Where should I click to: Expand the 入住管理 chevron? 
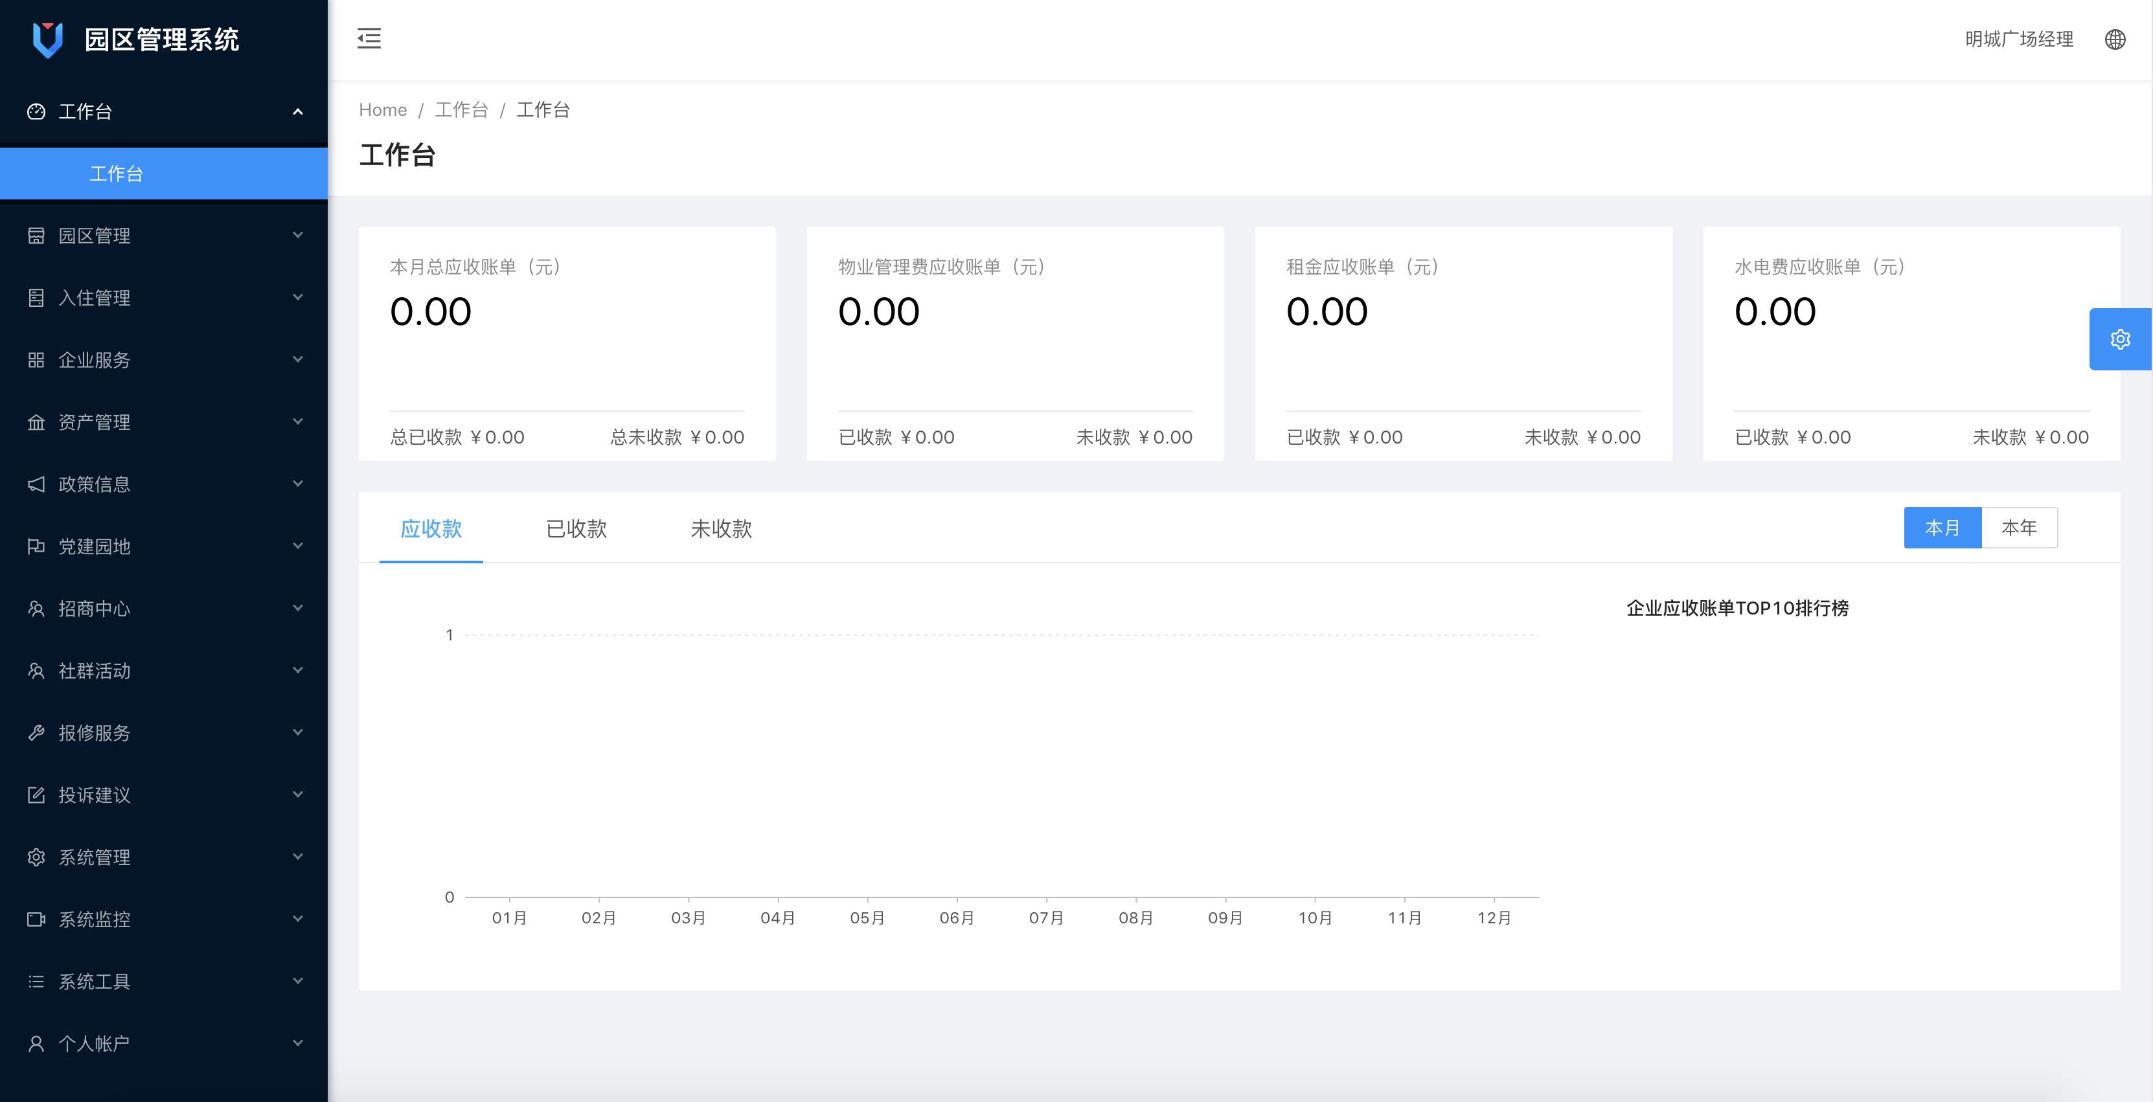(x=297, y=297)
